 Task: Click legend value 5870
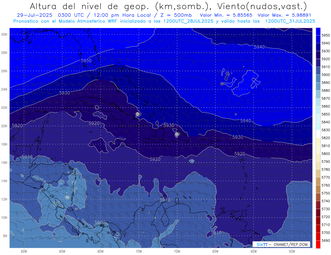(x=326, y=98)
